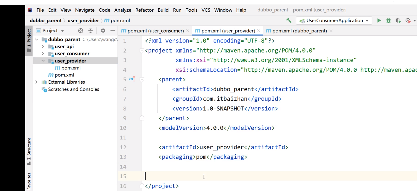The image size is (417, 191).
Task: Click dubbo_parent in the breadcrumb bar
Action: point(46,21)
